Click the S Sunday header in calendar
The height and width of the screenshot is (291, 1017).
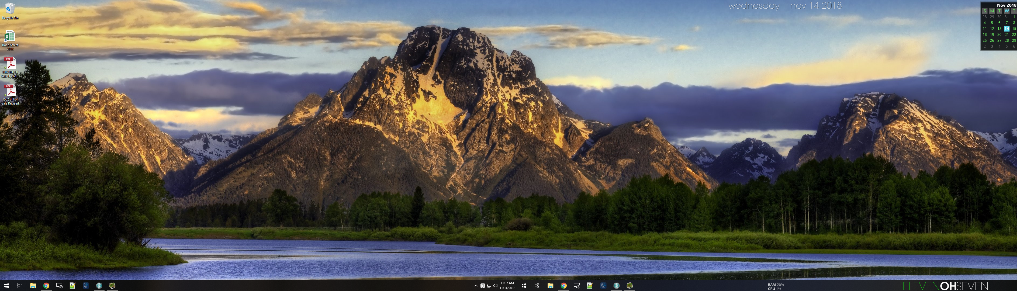click(985, 11)
